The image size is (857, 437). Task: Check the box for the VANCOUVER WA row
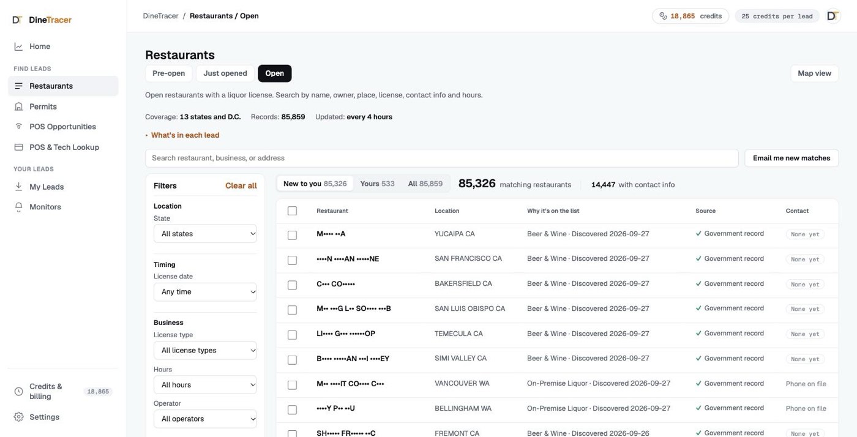(x=292, y=385)
